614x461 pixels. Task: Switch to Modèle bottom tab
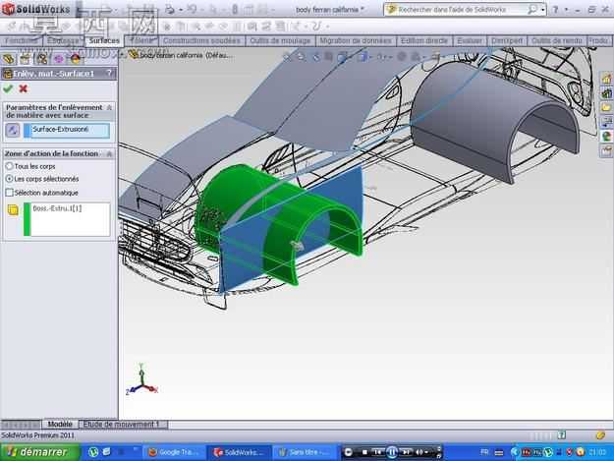pyautogui.click(x=60, y=425)
